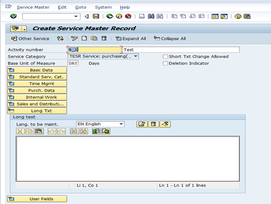
Task: Click the display/change toggle pencil icon
Action: [74, 38]
